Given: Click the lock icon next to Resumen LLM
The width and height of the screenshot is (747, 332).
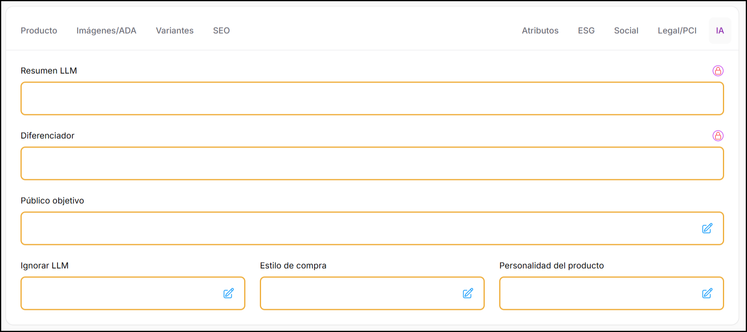Looking at the screenshot, I should click(x=718, y=71).
